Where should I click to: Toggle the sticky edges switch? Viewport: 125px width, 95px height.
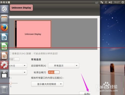pyautogui.click(x=54, y=72)
